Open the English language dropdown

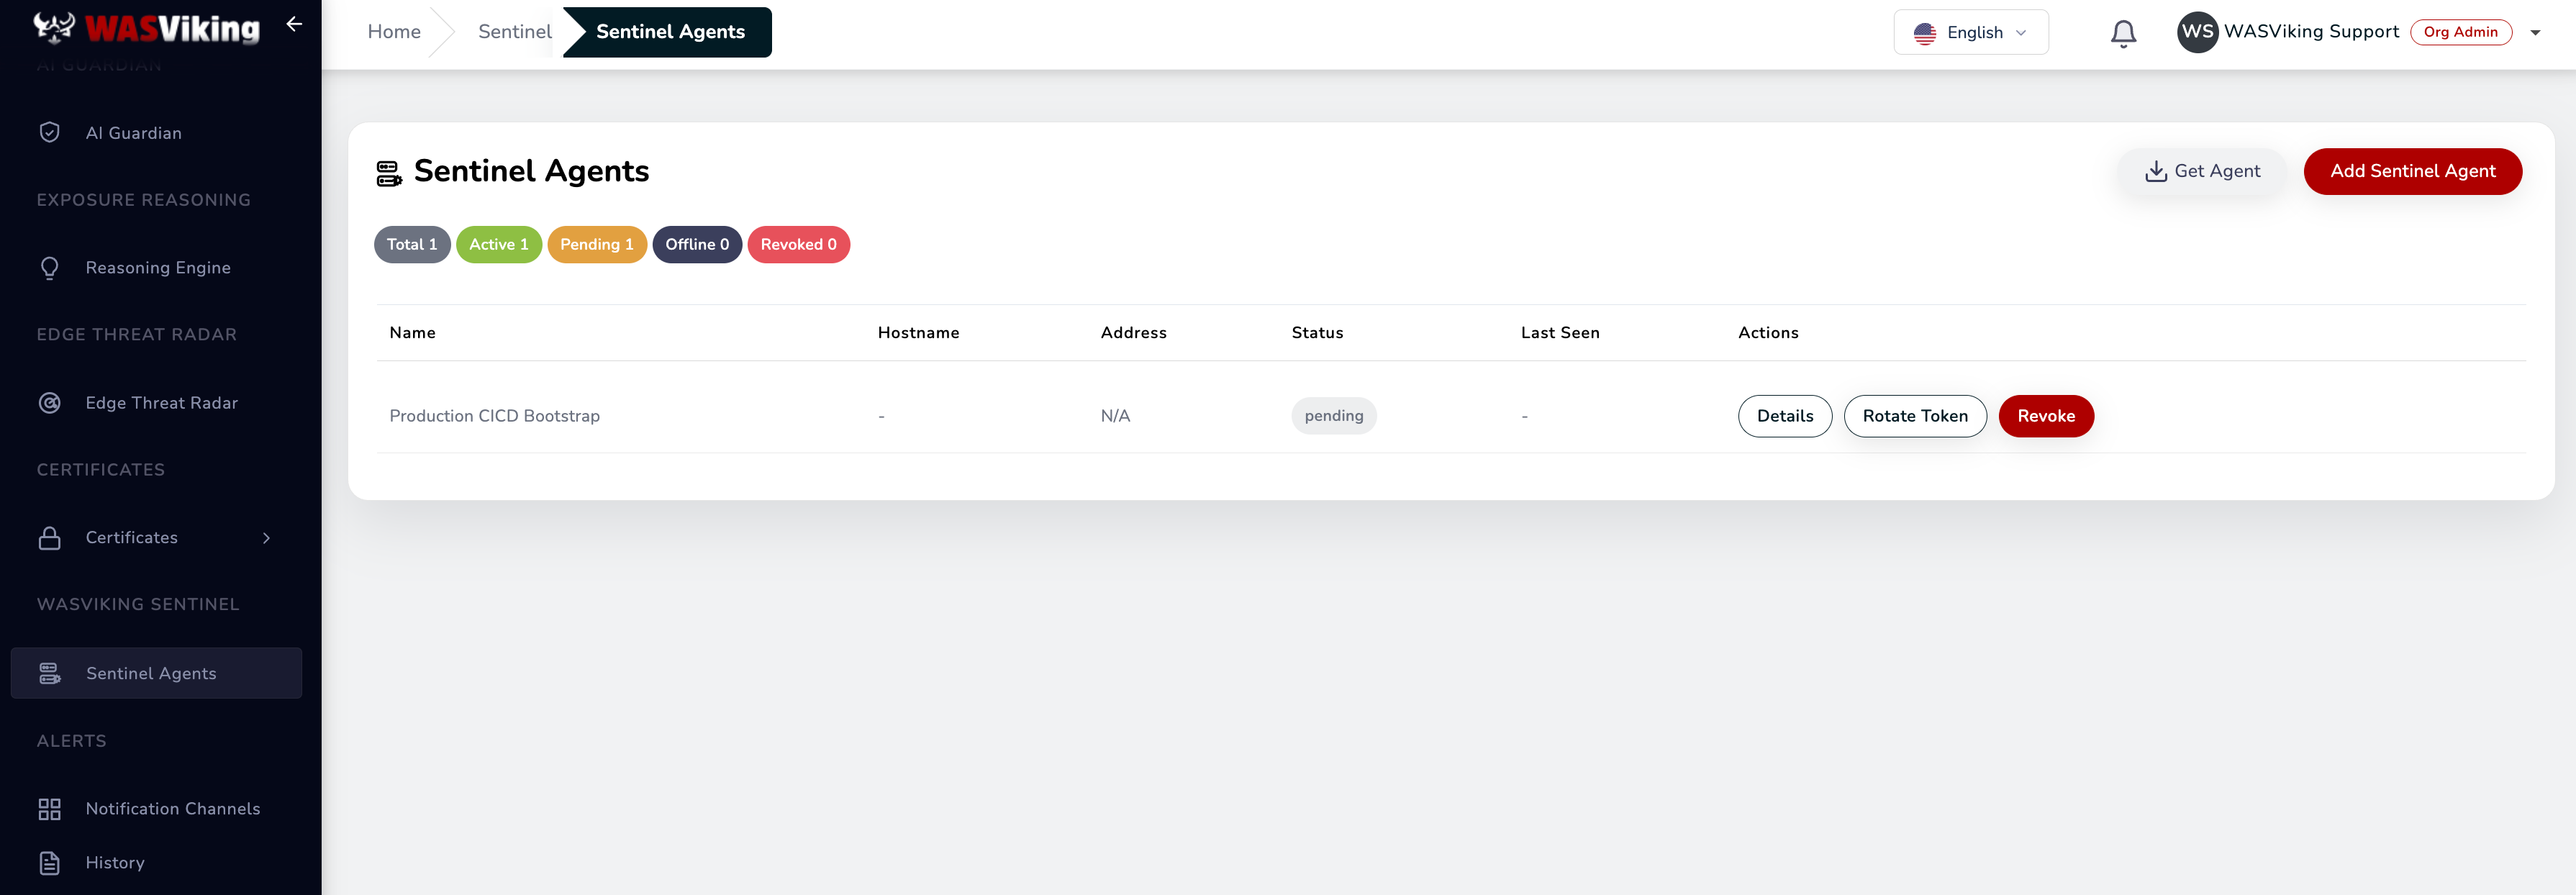(x=1971, y=32)
